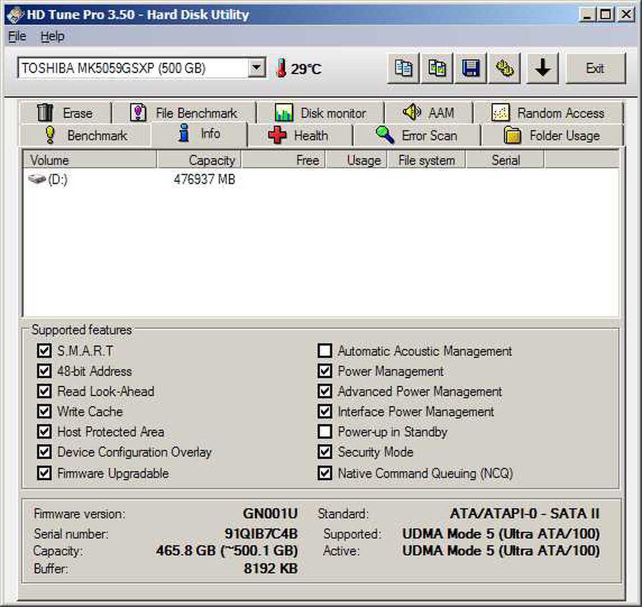
Task: Click the copy screenshot to clipboard icon
Action: pyautogui.click(x=437, y=68)
